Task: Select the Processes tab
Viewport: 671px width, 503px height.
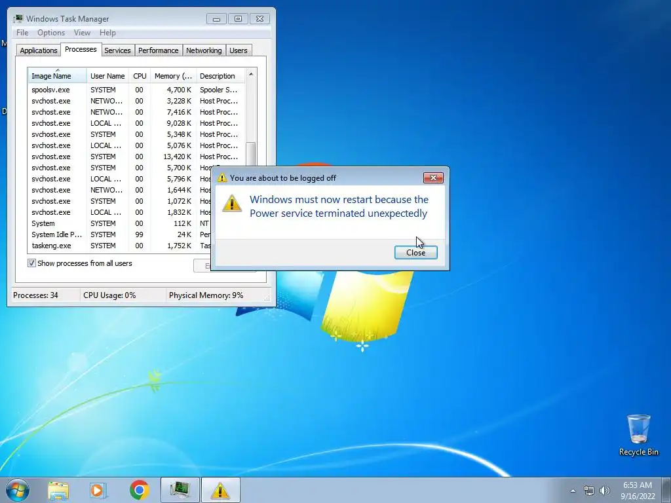Action: coord(81,49)
